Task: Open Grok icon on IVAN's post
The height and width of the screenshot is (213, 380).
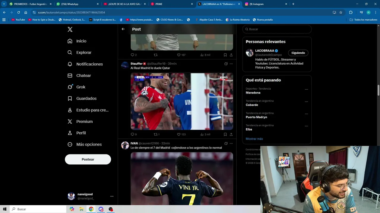Action: 226,143
